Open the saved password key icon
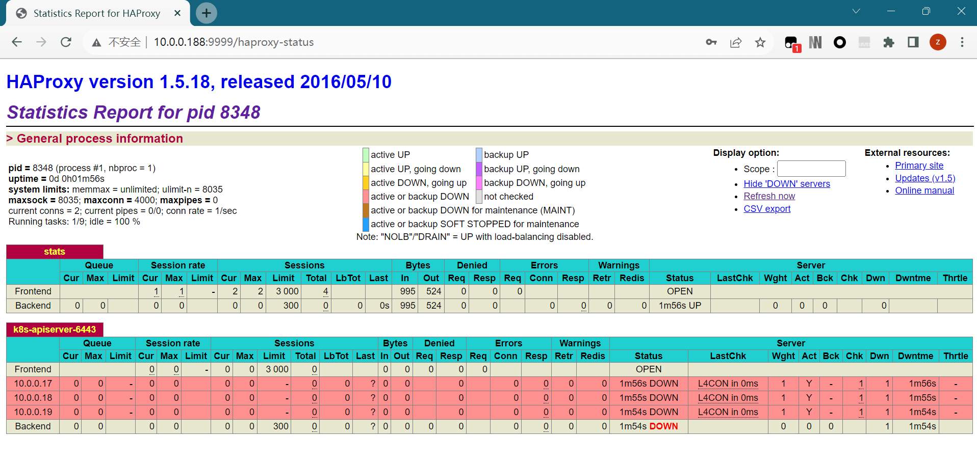 (711, 42)
